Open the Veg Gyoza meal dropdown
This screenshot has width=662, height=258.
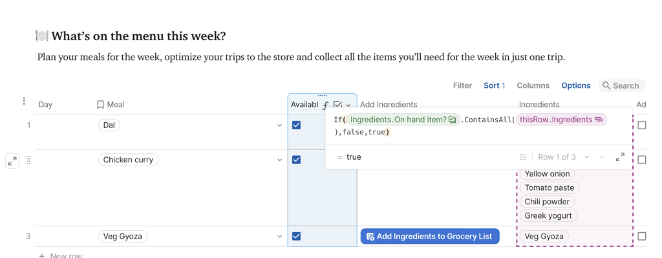click(x=279, y=237)
